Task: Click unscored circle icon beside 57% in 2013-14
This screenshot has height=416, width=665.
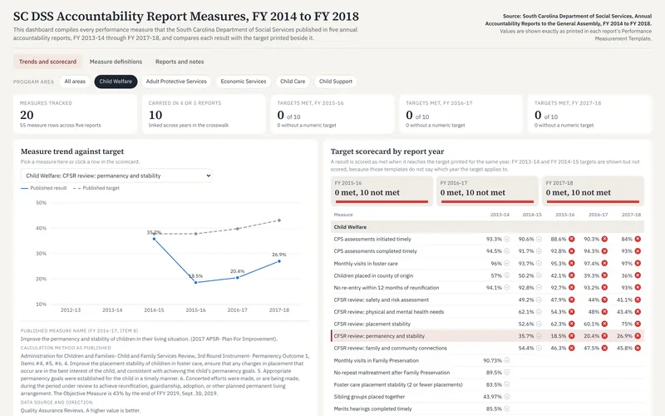Action: [x=506, y=275]
